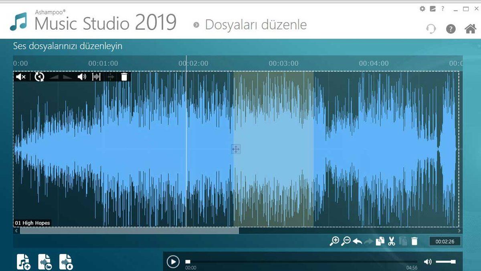
Task: Play the audio preview
Action: pos(173,261)
